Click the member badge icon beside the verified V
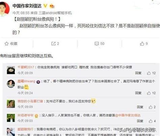 (52, 6)
